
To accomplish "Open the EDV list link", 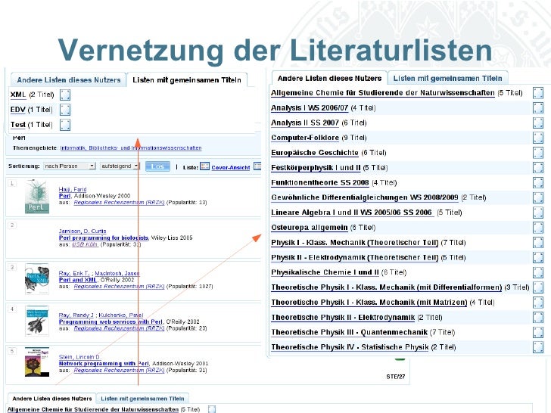I will click(17, 110).
